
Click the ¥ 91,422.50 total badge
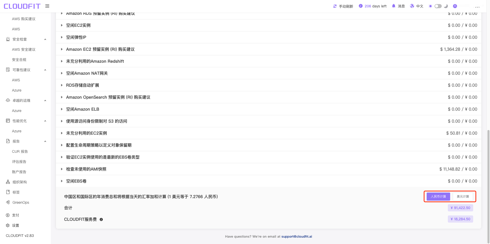point(460,208)
